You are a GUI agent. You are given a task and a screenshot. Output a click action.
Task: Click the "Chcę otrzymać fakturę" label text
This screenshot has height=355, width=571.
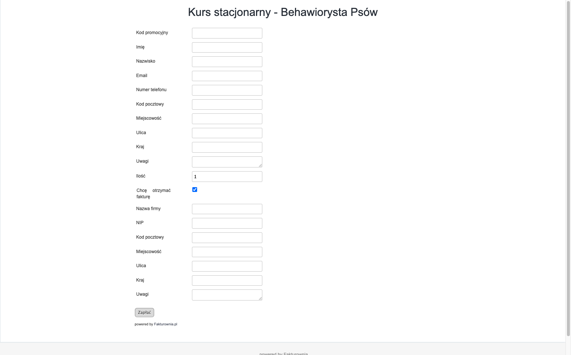coord(153,193)
